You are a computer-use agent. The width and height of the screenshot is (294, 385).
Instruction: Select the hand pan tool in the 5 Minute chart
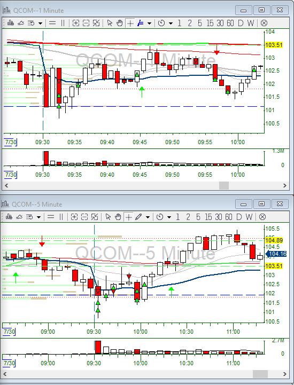click(118, 217)
